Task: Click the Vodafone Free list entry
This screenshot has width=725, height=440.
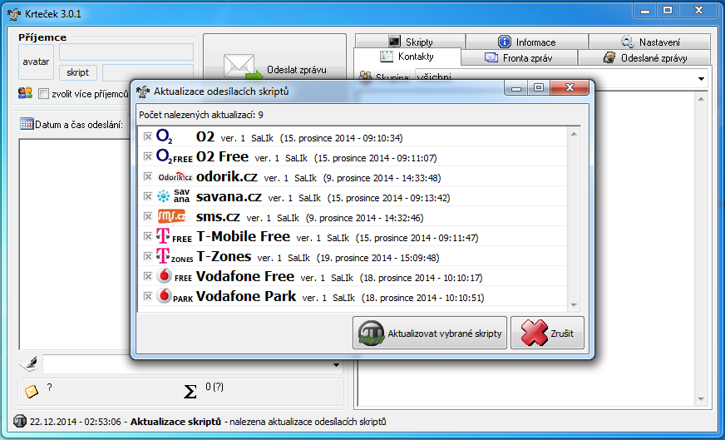Action: pos(244,277)
